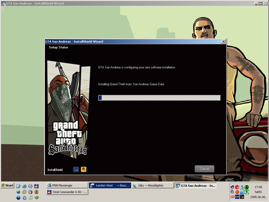Launch Internet Explorer from quick launch

click(24, 186)
